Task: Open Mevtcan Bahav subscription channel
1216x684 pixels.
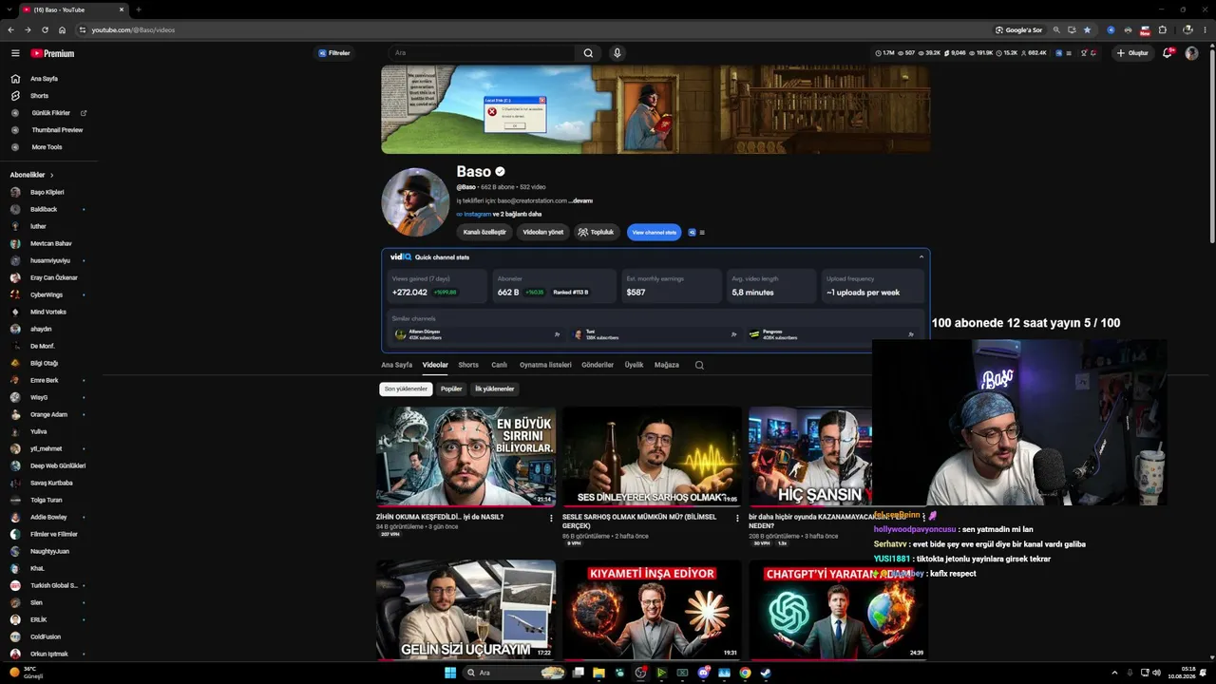Action: coord(51,243)
